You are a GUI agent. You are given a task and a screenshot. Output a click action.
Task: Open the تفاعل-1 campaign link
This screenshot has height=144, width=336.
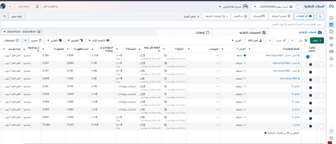pos(296,125)
